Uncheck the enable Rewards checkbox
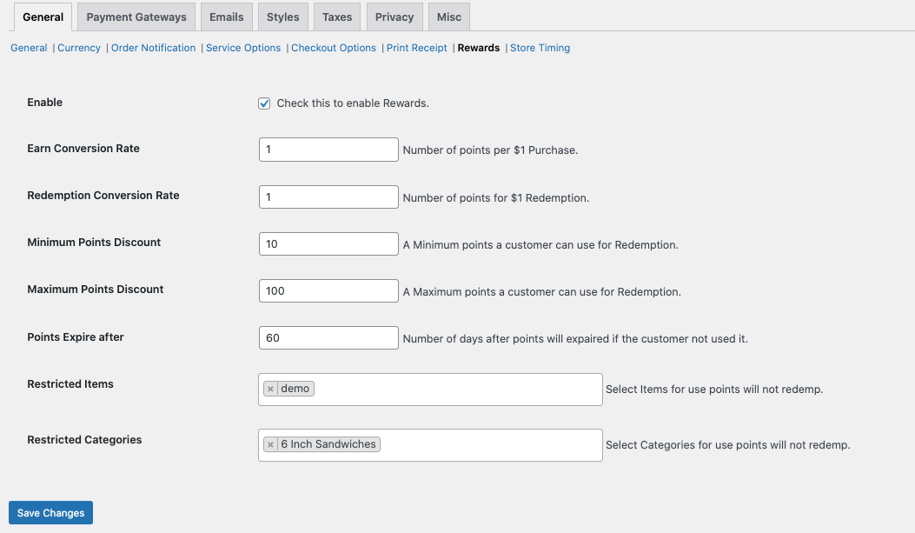 pos(265,103)
